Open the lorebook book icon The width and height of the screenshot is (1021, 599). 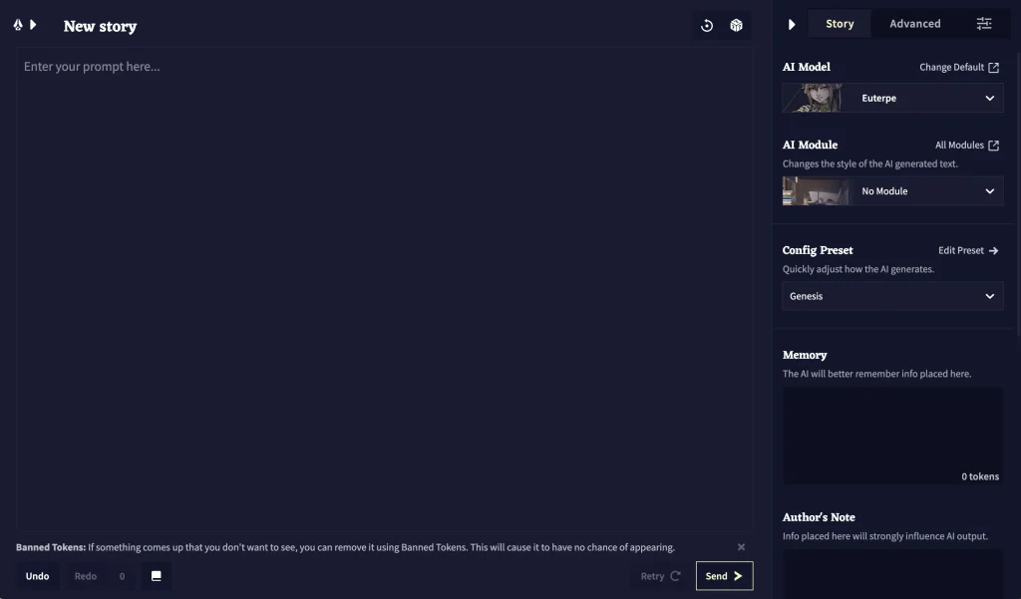[x=157, y=576]
